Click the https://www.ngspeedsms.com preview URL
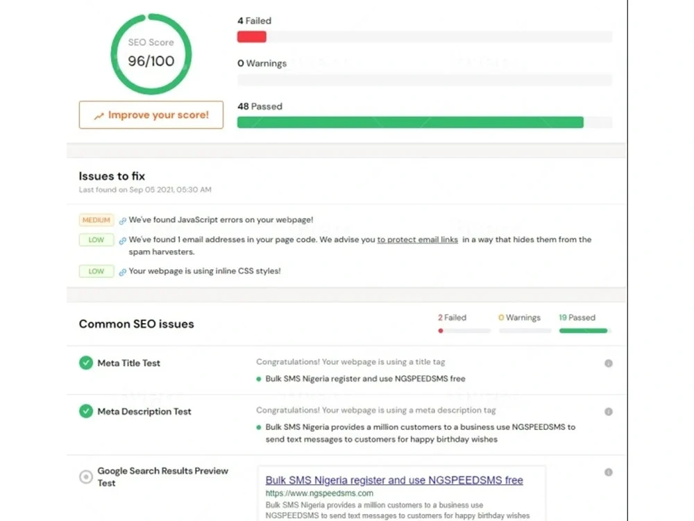 click(x=319, y=493)
